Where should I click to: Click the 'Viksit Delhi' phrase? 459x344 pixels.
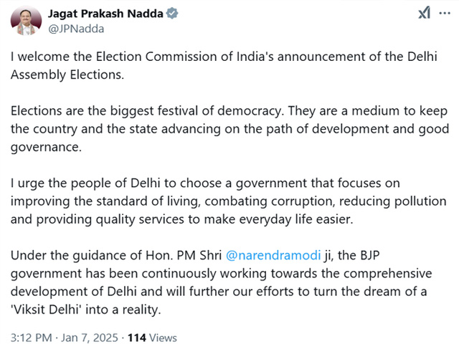(x=46, y=310)
